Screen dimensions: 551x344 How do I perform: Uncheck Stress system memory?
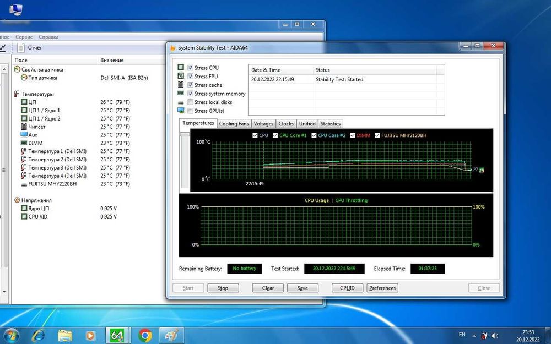click(190, 94)
